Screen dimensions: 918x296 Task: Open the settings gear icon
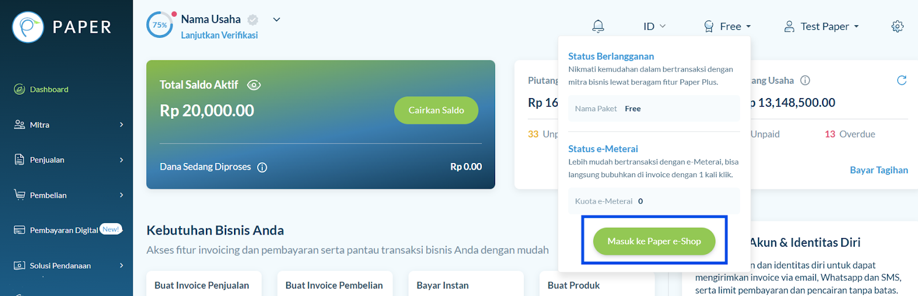897,26
